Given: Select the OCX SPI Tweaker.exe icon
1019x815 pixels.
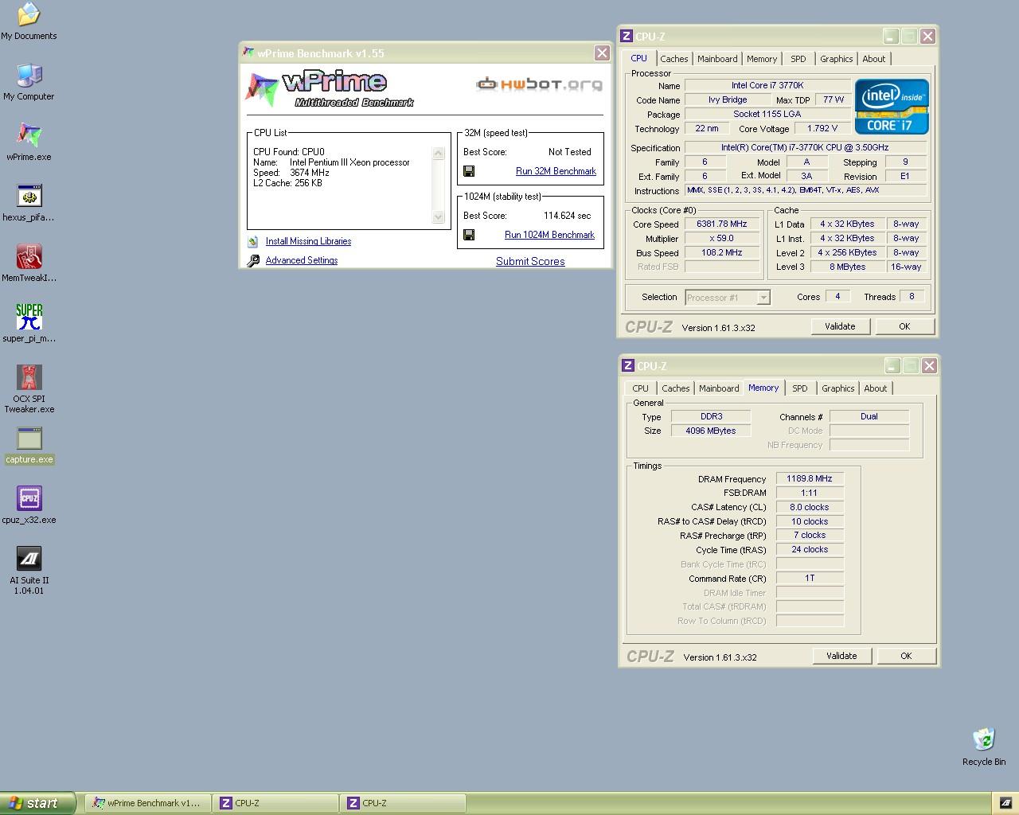Looking at the screenshot, I should click(29, 389).
